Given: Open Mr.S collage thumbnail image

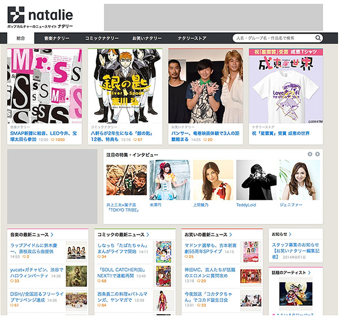Looking at the screenshot, I should click(x=45, y=86).
